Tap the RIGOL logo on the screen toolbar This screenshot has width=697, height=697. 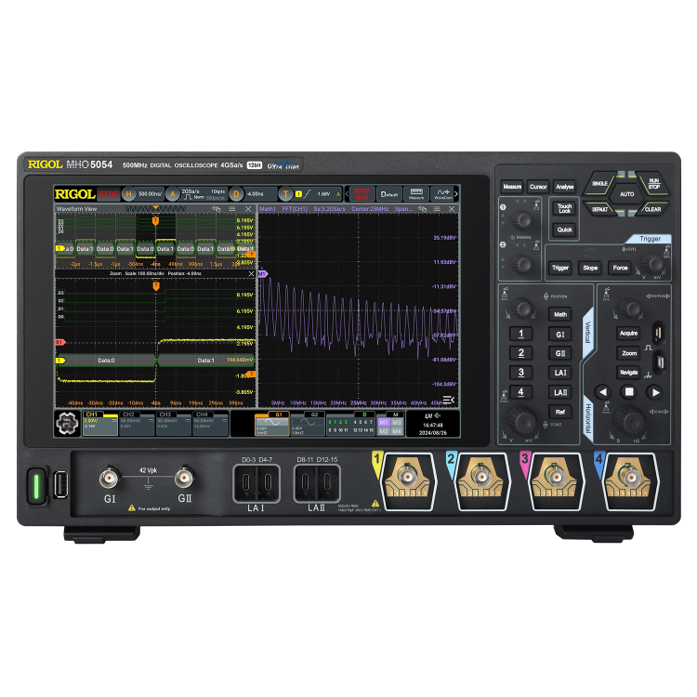(x=74, y=194)
